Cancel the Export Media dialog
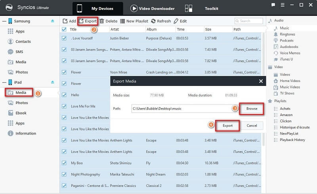The image size is (317, 194). [252, 126]
